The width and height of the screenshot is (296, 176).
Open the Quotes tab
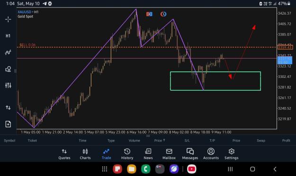tap(64, 154)
